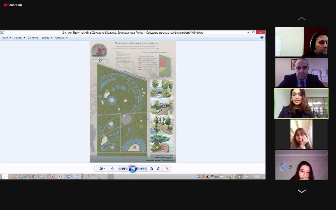Select the highlighted active speaker video tile

tap(301, 103)
